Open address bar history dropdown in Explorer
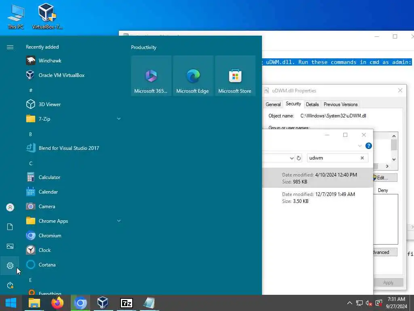 click(x=291, y=158)
